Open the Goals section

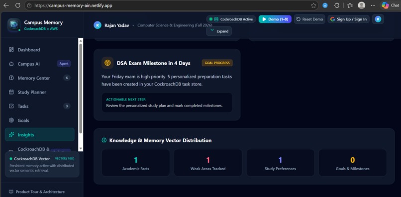coord(40,120)
